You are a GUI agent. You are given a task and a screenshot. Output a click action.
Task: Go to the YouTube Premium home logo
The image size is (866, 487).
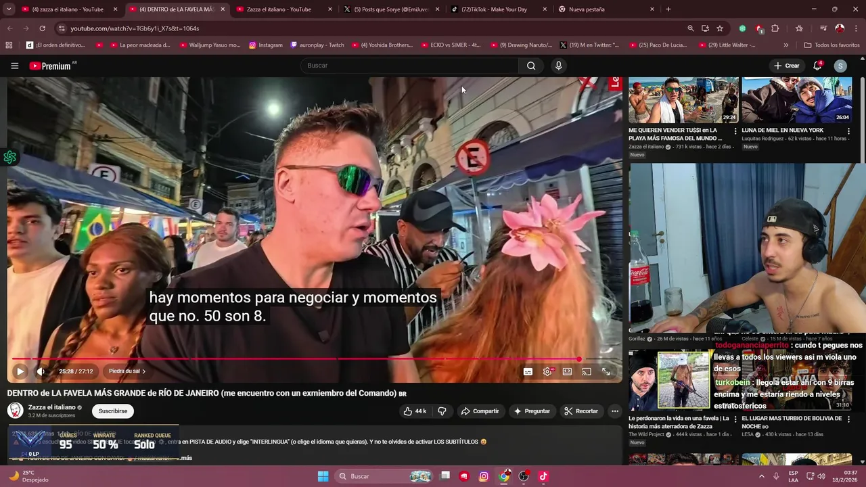coord(53,66)
